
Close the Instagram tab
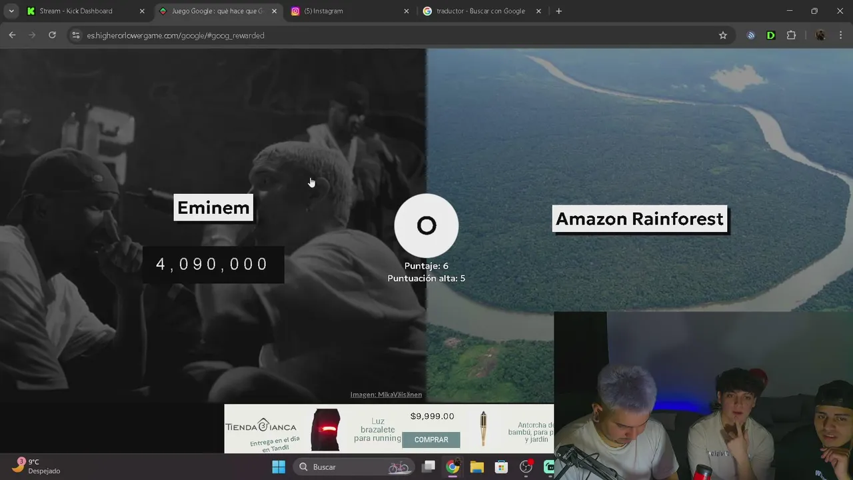(407, 11)
